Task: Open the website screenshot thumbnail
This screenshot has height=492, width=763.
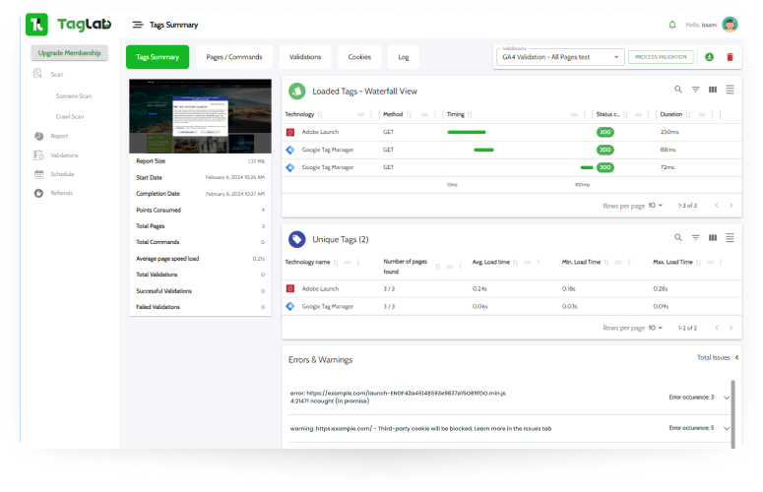Action: coord(200,116)
